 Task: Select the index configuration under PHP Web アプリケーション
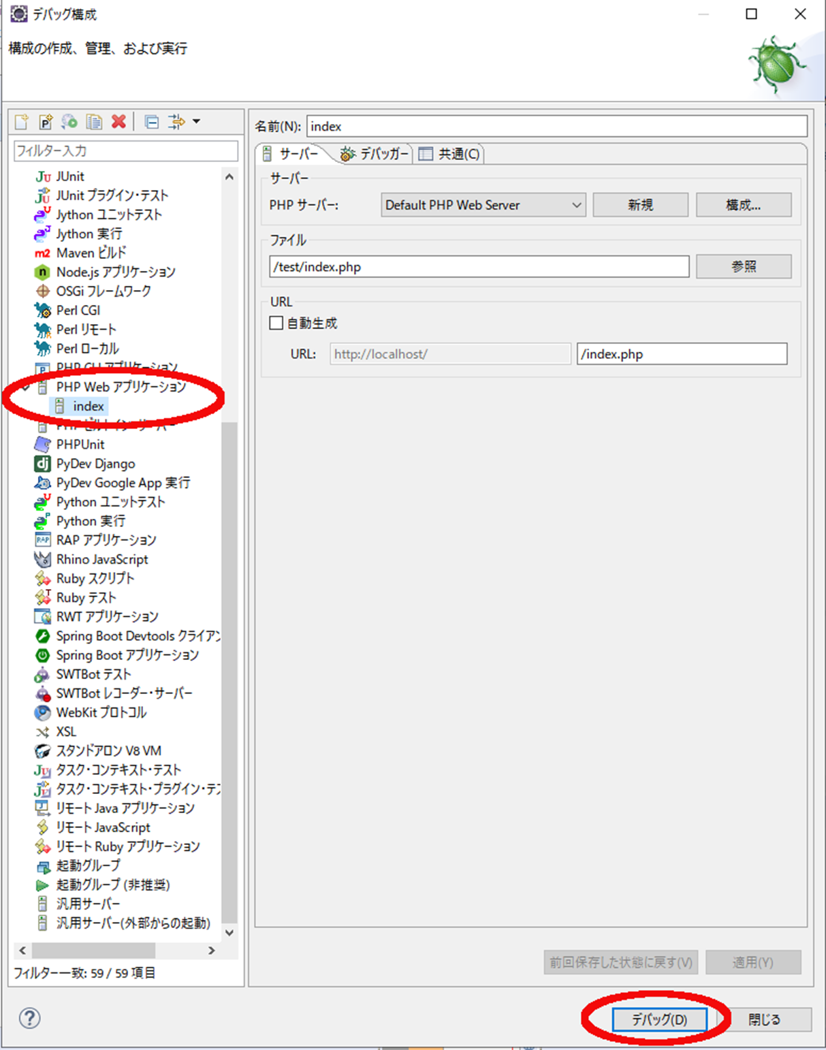[88, 406]
